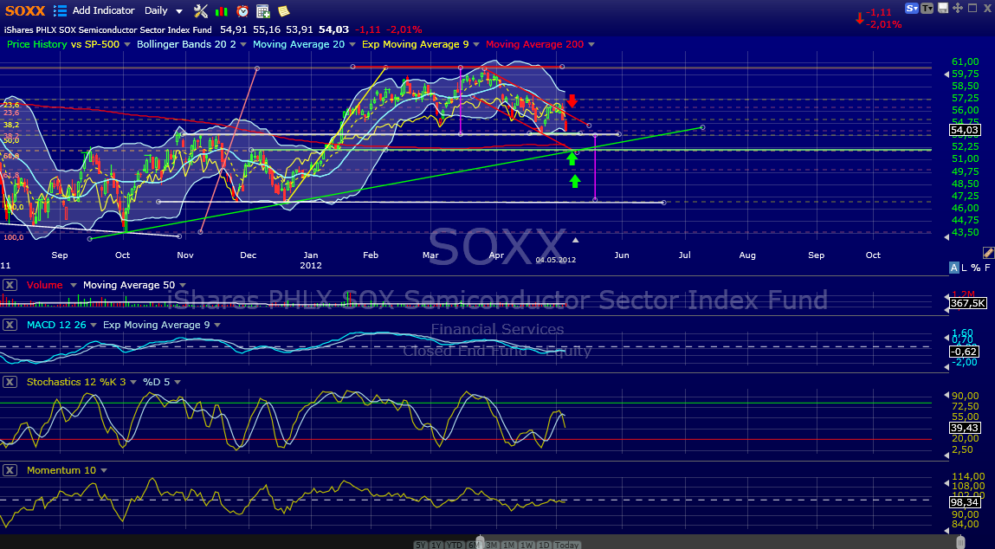Click the red down arrow marker above price
The height and width of the screenshot is (549, 995).
pos(572,100)
